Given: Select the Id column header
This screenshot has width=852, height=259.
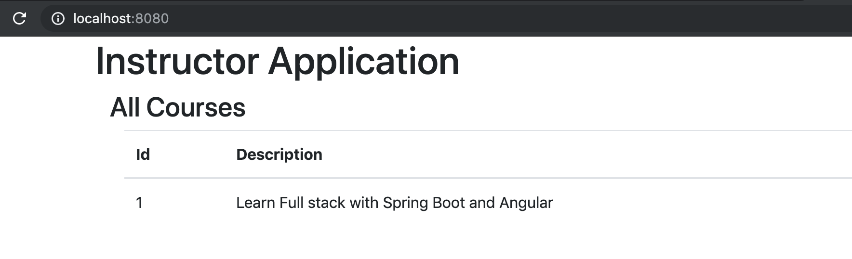Looking at the screenshot, I should 143,155.
